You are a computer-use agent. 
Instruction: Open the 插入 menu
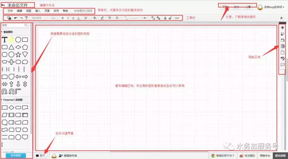pyautogui.click(x=37, y=11)
